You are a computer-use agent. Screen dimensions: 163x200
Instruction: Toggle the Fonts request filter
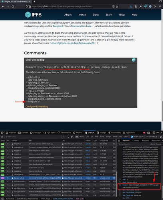(102, 137)
